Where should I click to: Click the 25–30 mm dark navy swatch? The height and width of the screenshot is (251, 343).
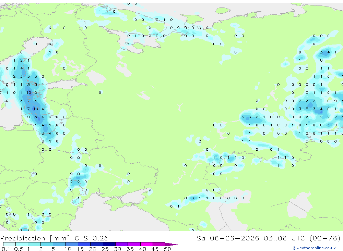click(109, 244)
